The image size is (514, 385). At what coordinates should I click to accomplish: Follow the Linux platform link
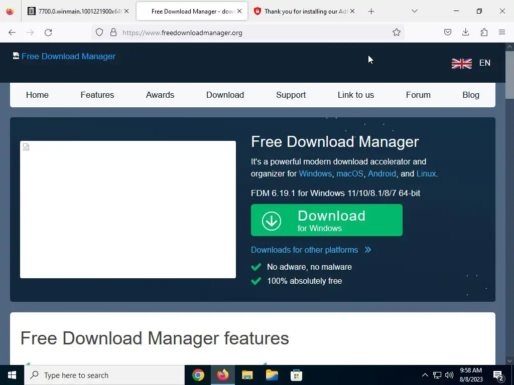pos(426,173)
